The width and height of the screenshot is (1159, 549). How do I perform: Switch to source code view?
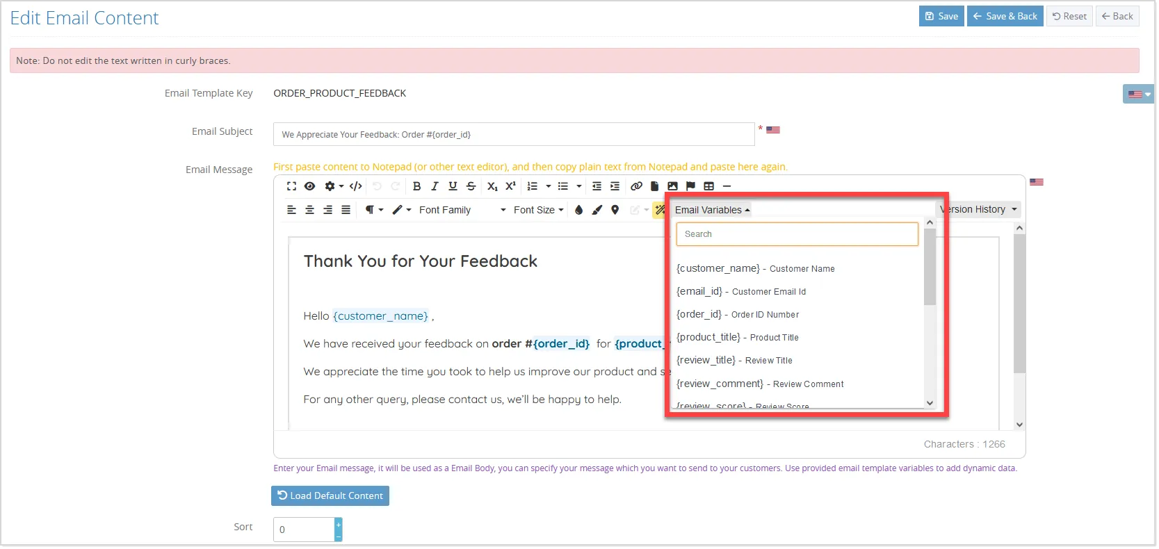pos(356,186)
